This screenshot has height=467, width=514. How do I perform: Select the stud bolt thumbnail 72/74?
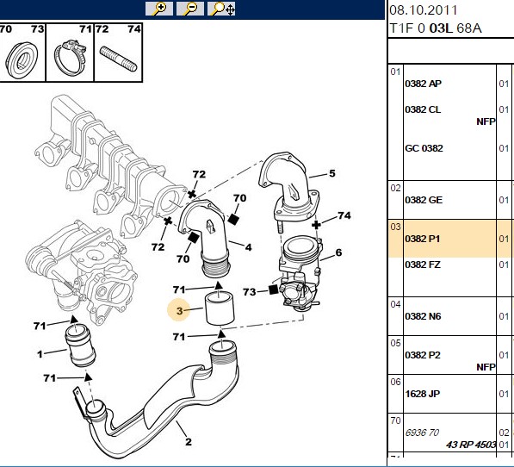(118, 53)
